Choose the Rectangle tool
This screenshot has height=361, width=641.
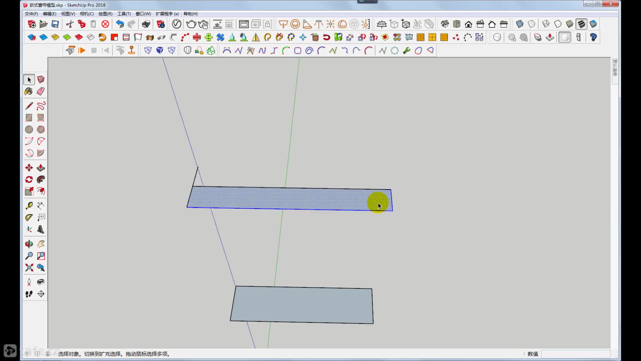click(x=29, y=118)
